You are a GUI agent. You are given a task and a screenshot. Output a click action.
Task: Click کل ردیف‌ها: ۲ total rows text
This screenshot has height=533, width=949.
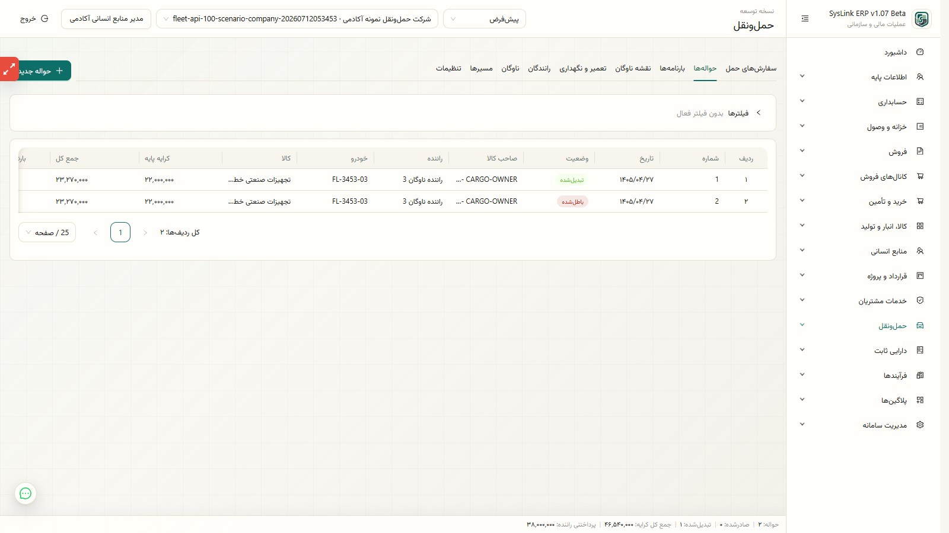(180, 233)
